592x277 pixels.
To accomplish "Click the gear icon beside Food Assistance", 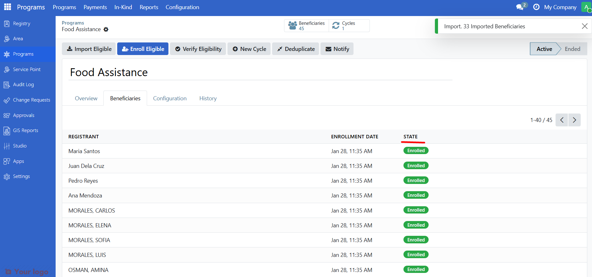I will click(106, 29).
